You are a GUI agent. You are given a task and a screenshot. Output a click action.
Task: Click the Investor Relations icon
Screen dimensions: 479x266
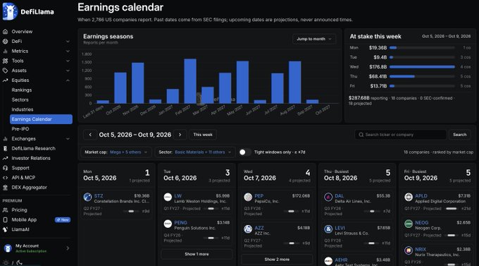coord(5,158)
